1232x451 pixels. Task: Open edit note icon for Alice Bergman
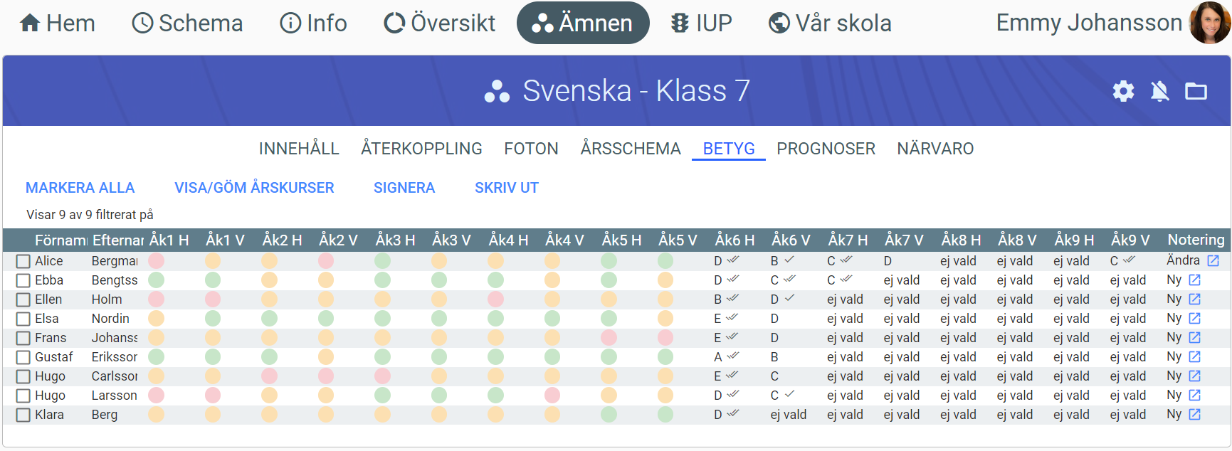tap(1213, 261)
